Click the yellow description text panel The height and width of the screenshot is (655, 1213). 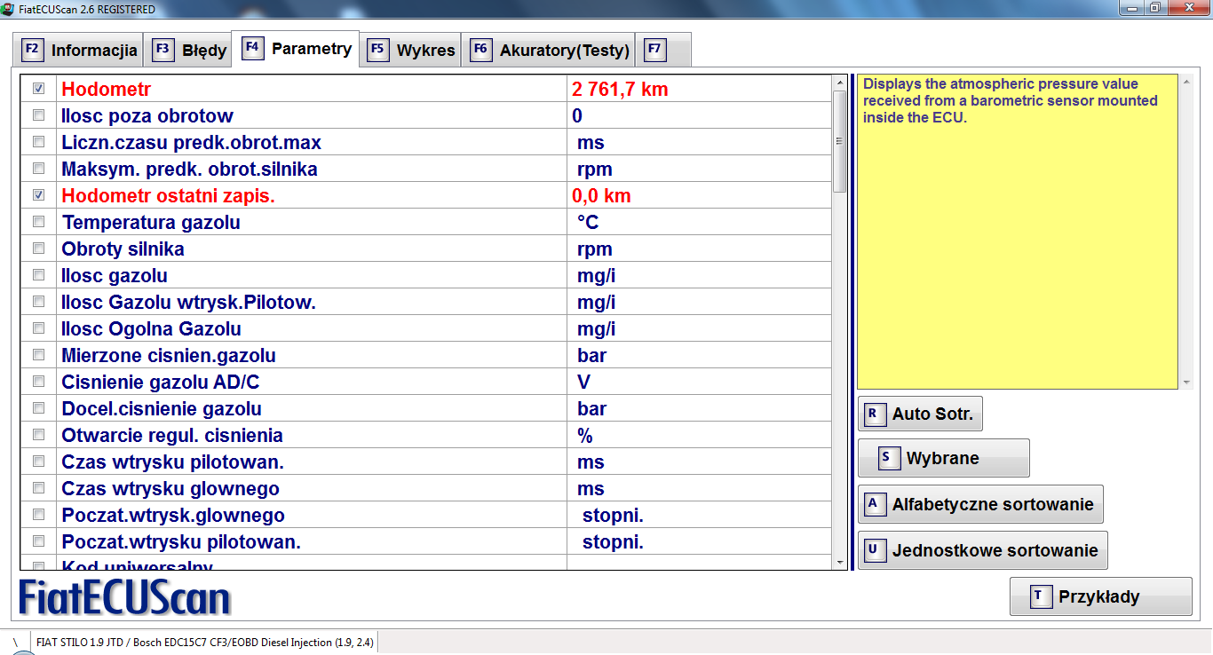1018,232
